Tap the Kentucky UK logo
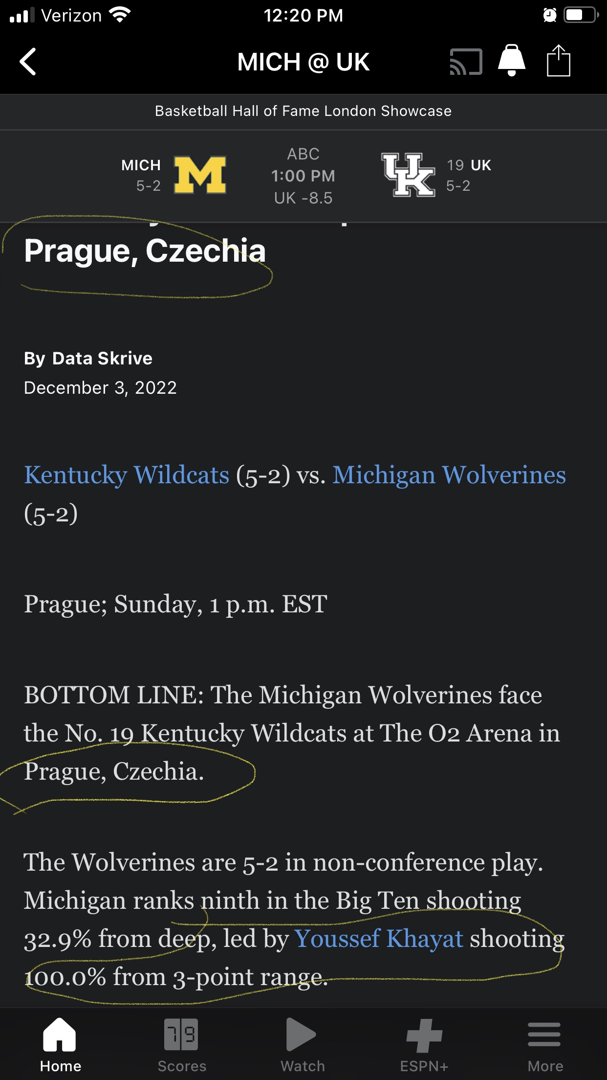The height and width of the screenshot is (1080, 607). click(x=408, y=175)
